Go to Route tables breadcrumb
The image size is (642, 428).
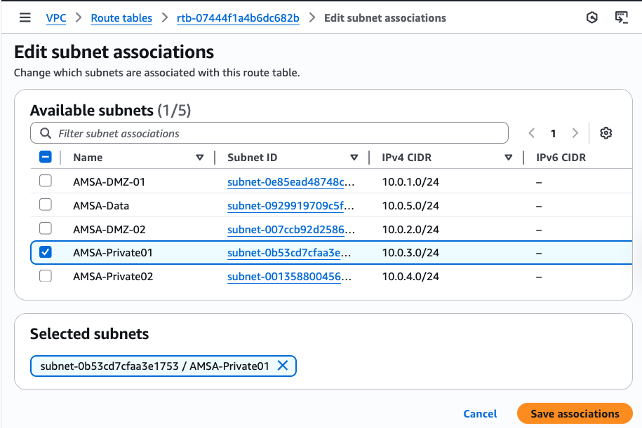point(121,18)
